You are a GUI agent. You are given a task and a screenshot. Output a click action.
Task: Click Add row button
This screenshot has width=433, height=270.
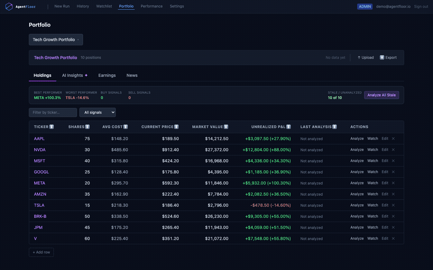(41, 252)
